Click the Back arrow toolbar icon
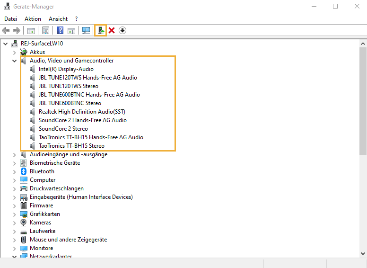The width and height of the screenshot is (367, 268). coord(6,30)
